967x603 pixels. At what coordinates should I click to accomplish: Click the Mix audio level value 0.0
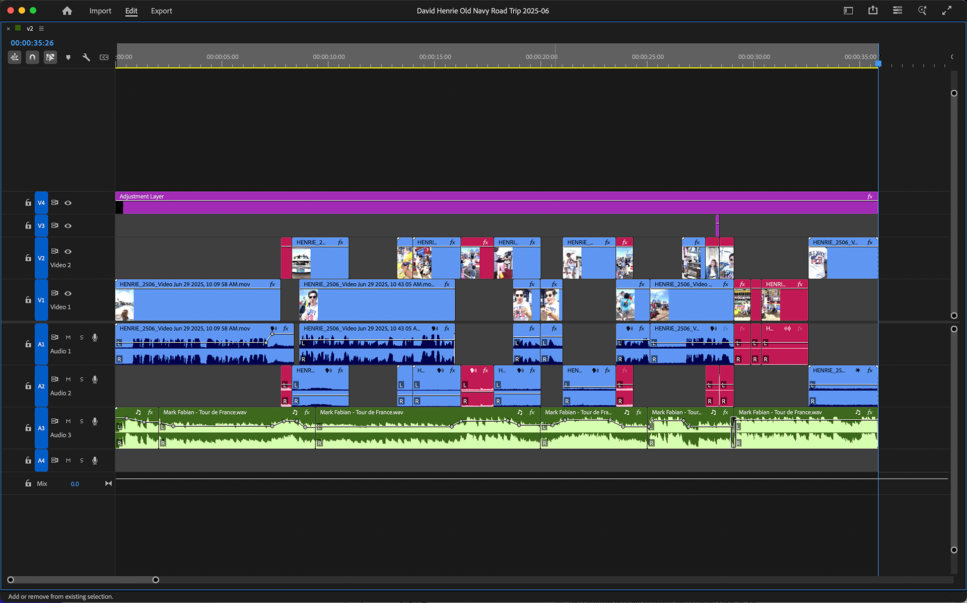pyautogui.click(x=75, y=483)
